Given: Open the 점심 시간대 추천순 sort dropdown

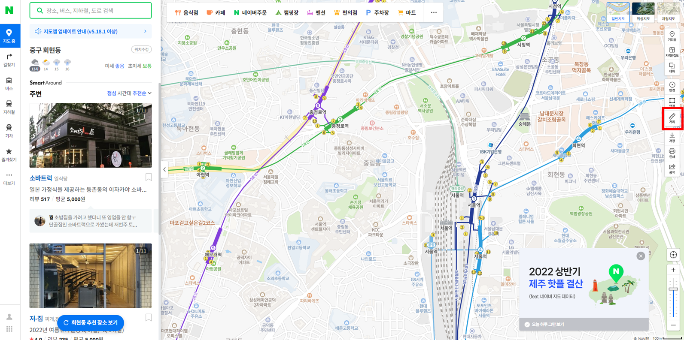Looking at the screenshot, I should coord(129,93).
